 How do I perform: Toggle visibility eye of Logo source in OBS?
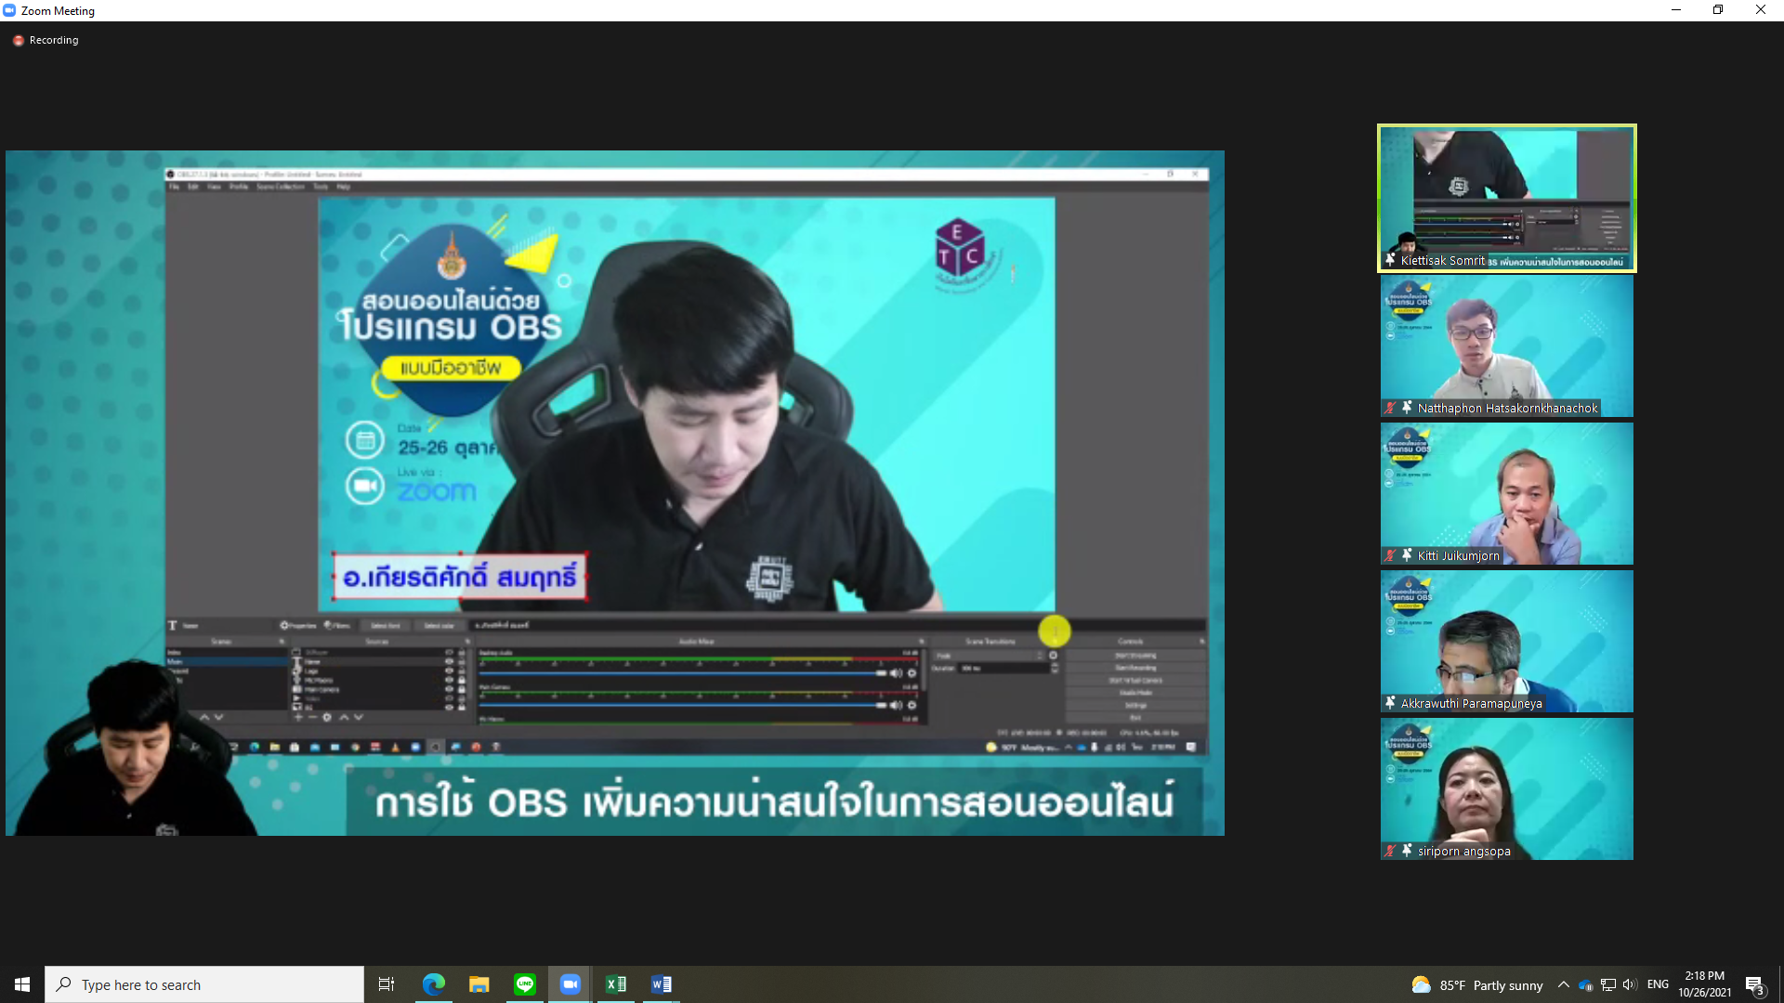[x=449, y=671]
